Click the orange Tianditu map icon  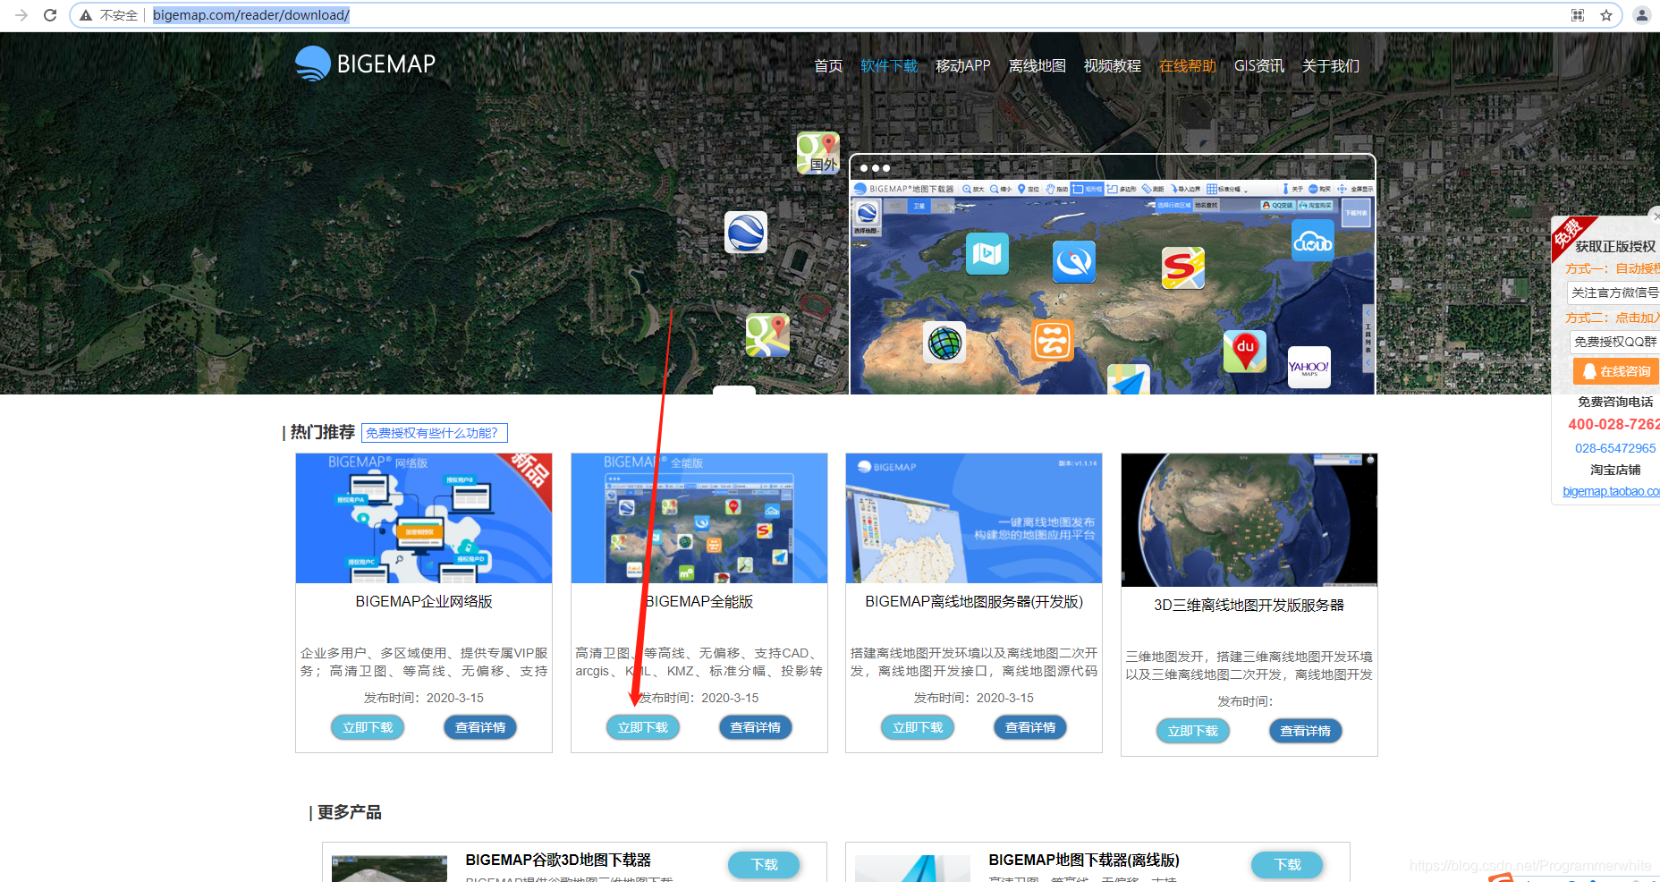tap(1053, 341)
